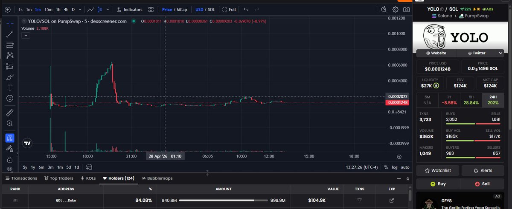
Task: Undo the last chart action
Action: 245,9
